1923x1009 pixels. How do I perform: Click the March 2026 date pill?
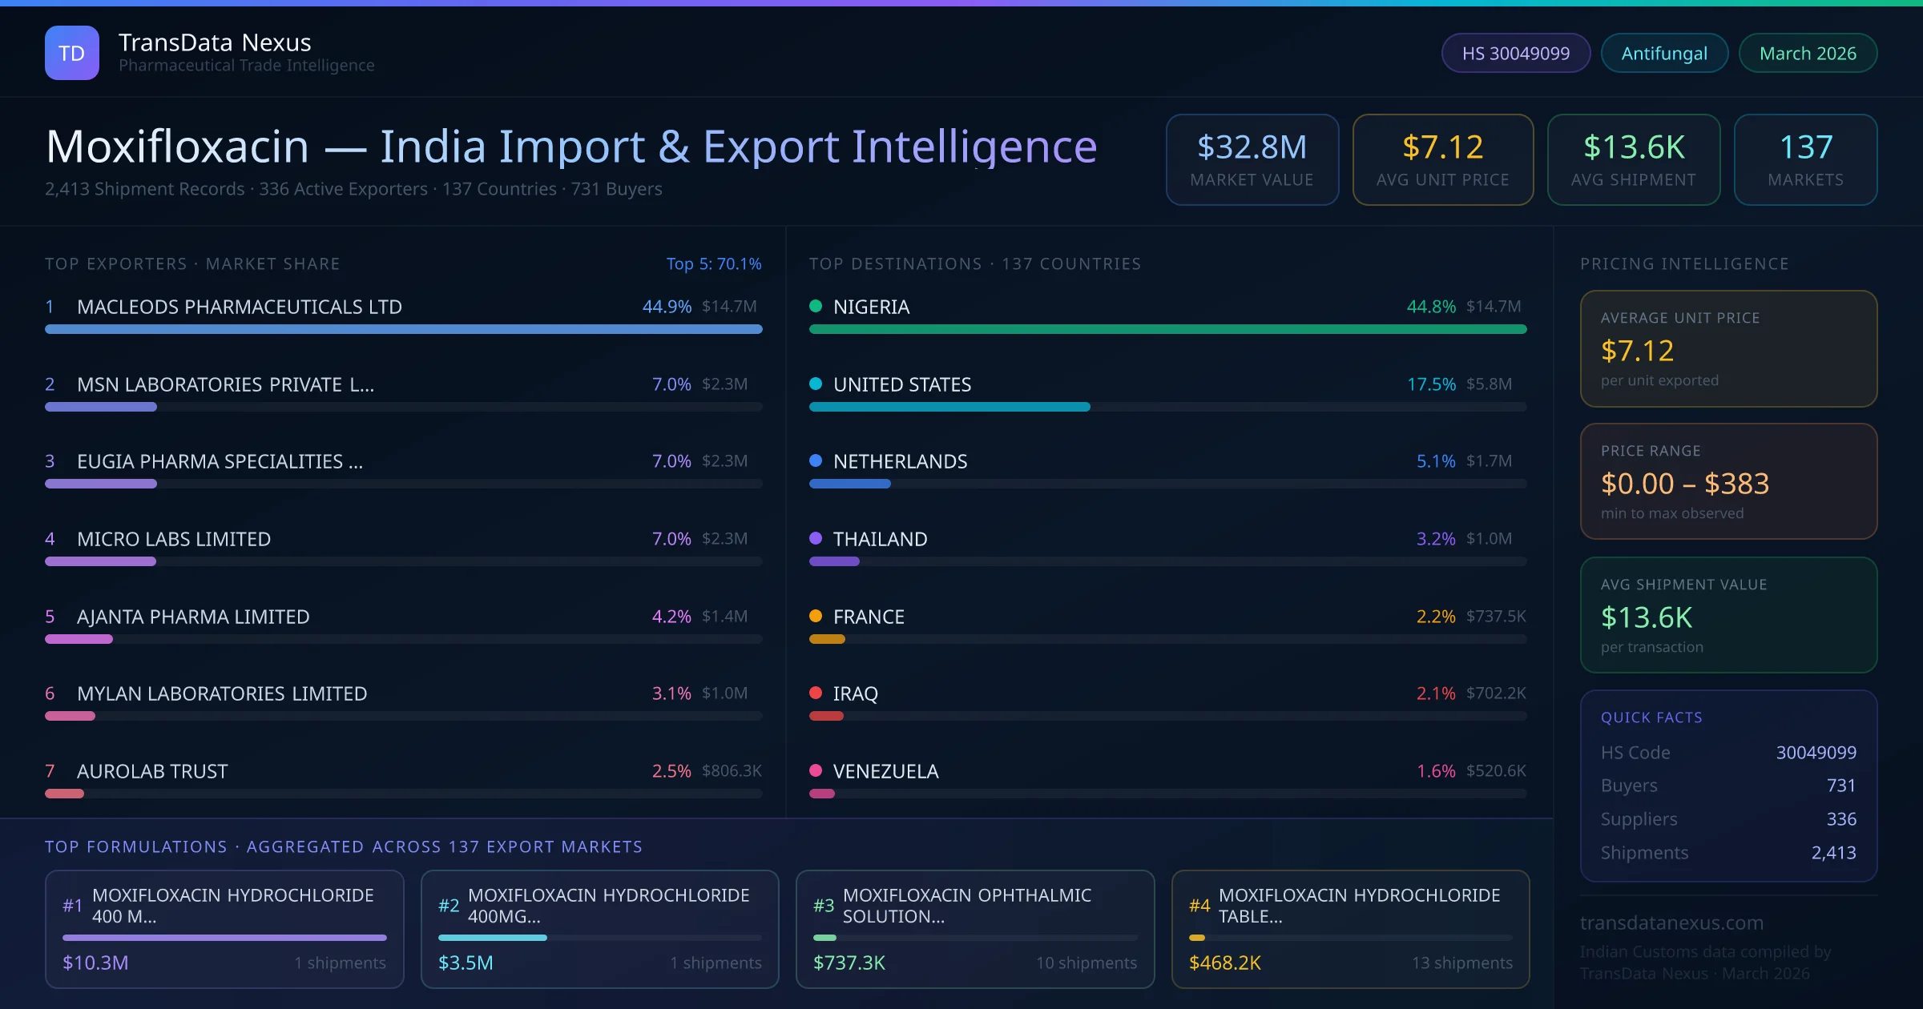coord(1807,53)
